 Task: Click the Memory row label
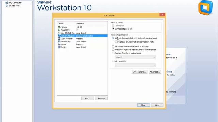click(x=64, y=27)
